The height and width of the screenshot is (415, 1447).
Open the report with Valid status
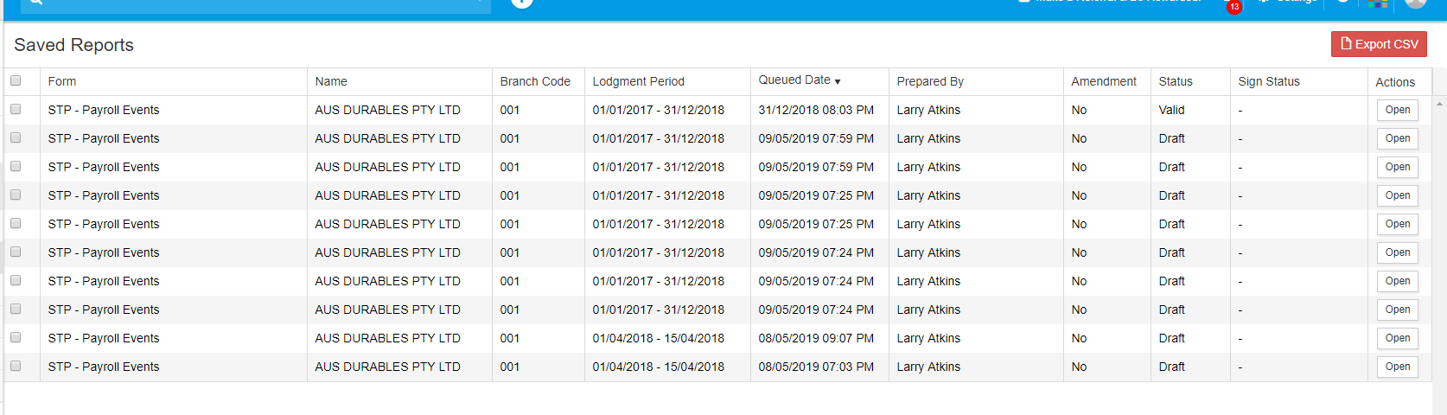(1397, 110)
